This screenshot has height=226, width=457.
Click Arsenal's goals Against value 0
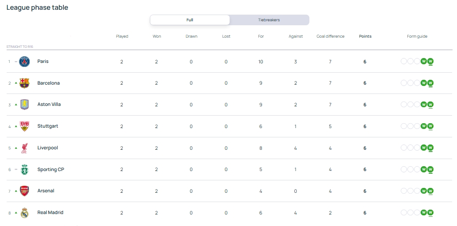pos(296,191)
